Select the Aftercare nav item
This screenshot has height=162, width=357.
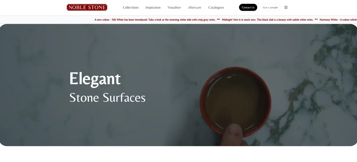[195, 8]
